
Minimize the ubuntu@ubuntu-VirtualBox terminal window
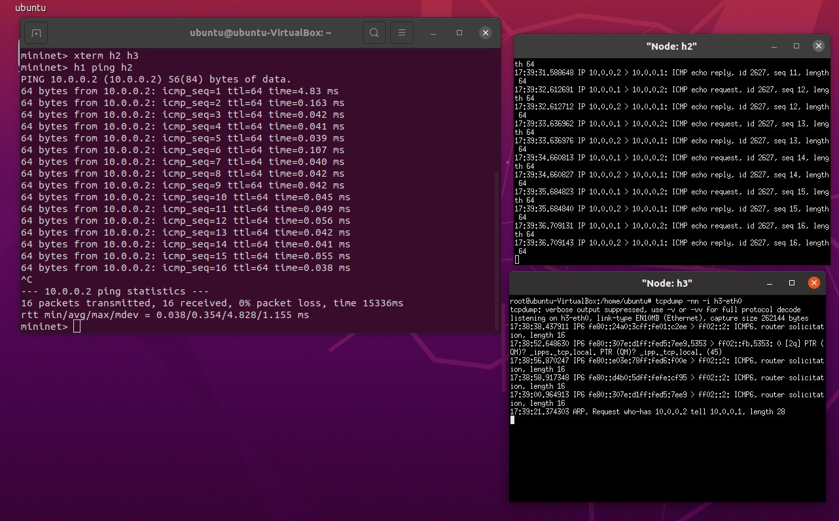[x=433, y=33]
